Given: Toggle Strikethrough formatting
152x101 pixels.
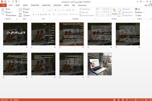Looking at the screenshot, I should point(43,14).
